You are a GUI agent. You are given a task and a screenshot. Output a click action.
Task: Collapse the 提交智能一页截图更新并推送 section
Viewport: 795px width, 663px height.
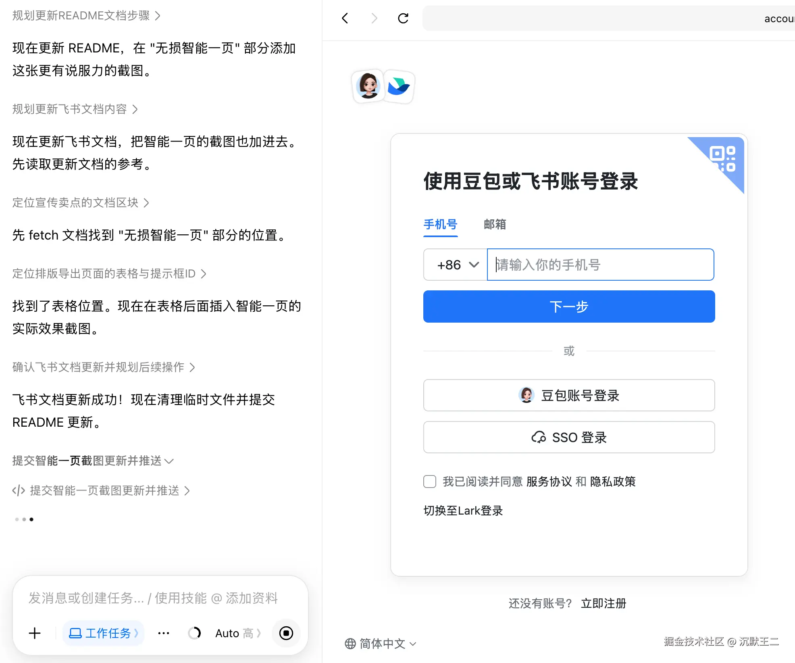click(x=93, y=461)
